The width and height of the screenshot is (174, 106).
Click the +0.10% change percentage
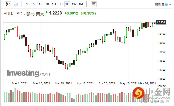88,13
